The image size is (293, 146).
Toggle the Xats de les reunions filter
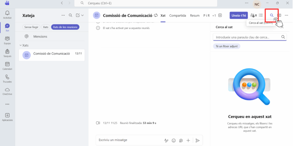click(65, 27)
